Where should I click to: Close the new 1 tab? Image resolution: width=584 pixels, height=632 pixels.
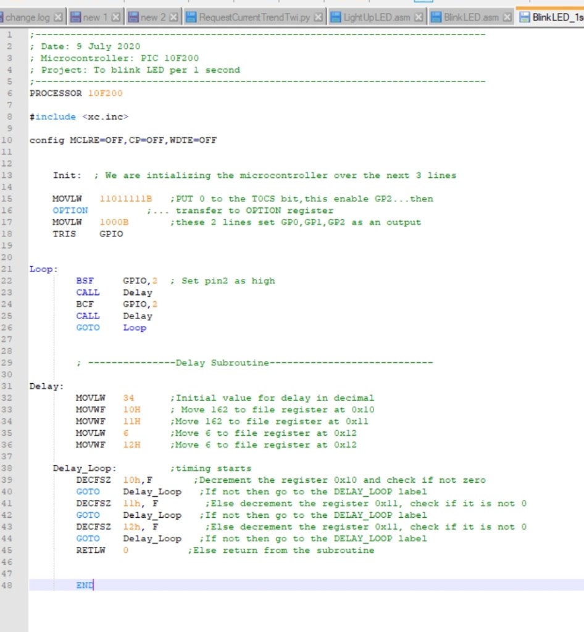(116, 17)
